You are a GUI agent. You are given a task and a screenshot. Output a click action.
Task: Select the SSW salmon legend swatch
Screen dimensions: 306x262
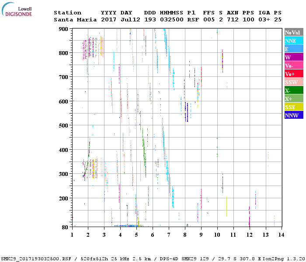(x=294, y=82)
